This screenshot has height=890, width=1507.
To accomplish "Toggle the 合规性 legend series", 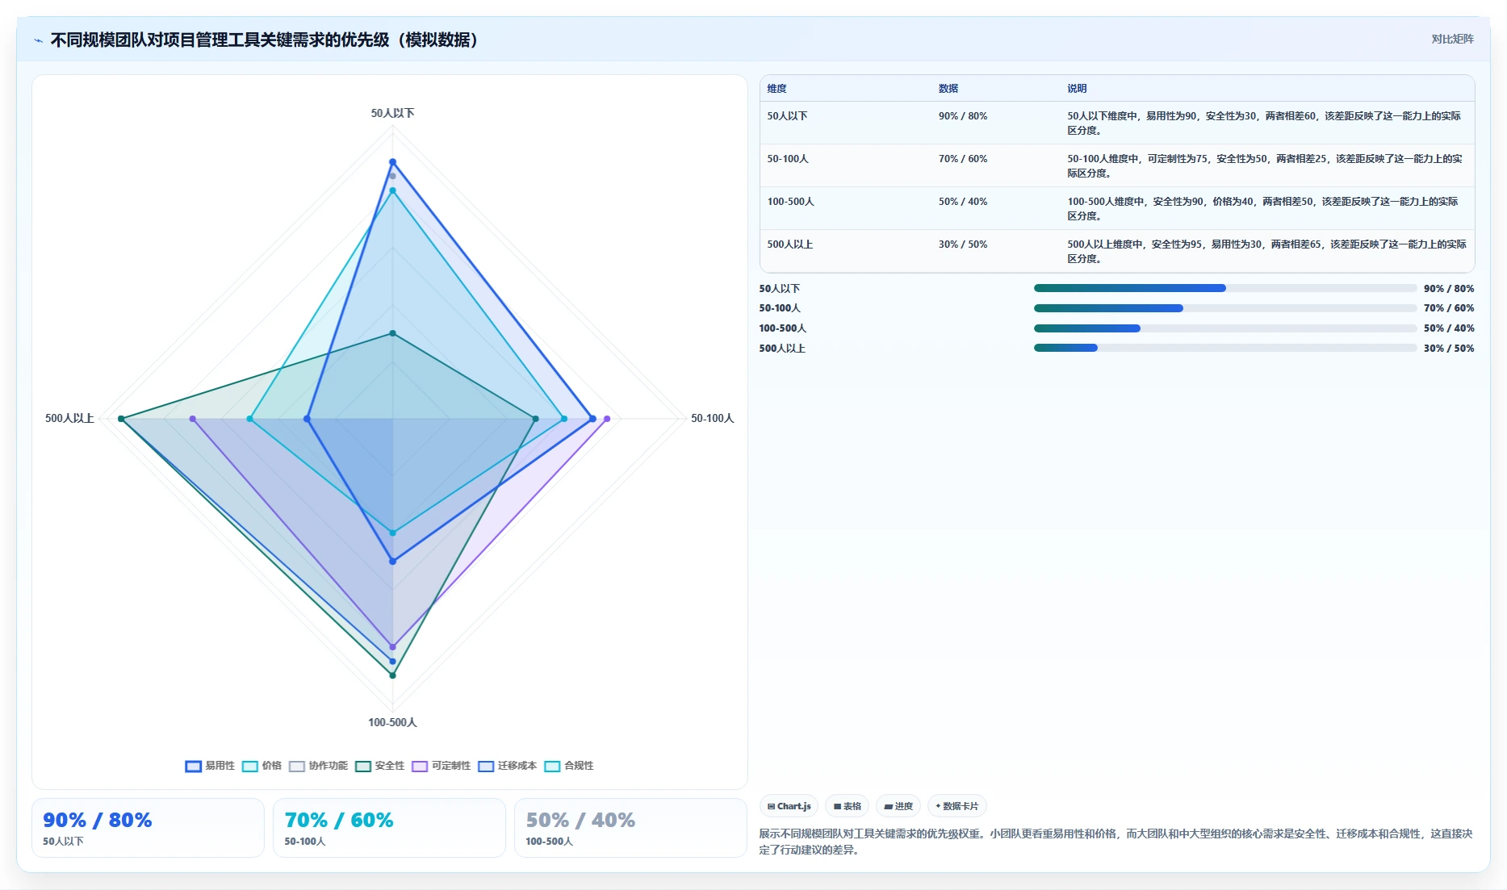I will pos(569,766).
